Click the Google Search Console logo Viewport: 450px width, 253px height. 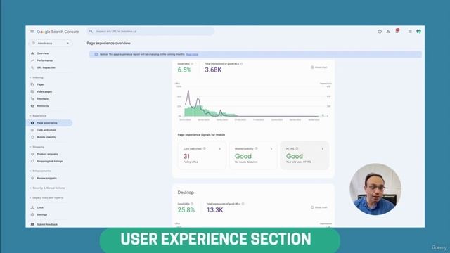pos(58,32)
